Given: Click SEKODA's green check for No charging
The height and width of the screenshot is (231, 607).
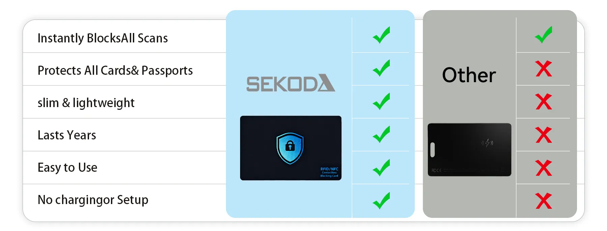Looking at the screenshot, I should [381, 200].
